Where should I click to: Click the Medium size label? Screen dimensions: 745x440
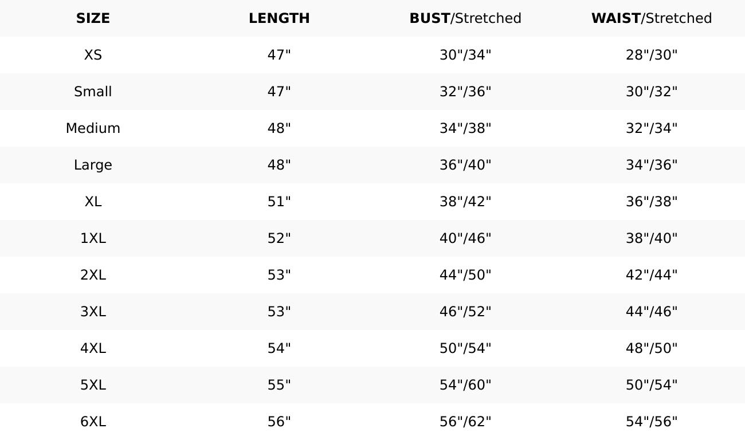point(93,128)
